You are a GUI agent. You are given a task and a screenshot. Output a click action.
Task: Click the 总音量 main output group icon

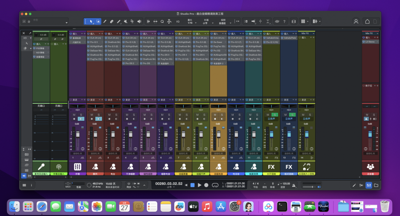pos(370,166)
